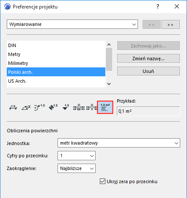The height and width of the screenshot is (198, 187).
Task: Go to next preferences page button
Action: (170, 25)
